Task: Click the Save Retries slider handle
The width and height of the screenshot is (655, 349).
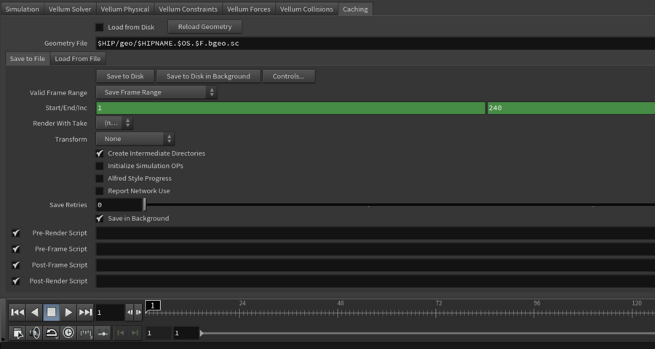Action: click(x=145, y=205)
